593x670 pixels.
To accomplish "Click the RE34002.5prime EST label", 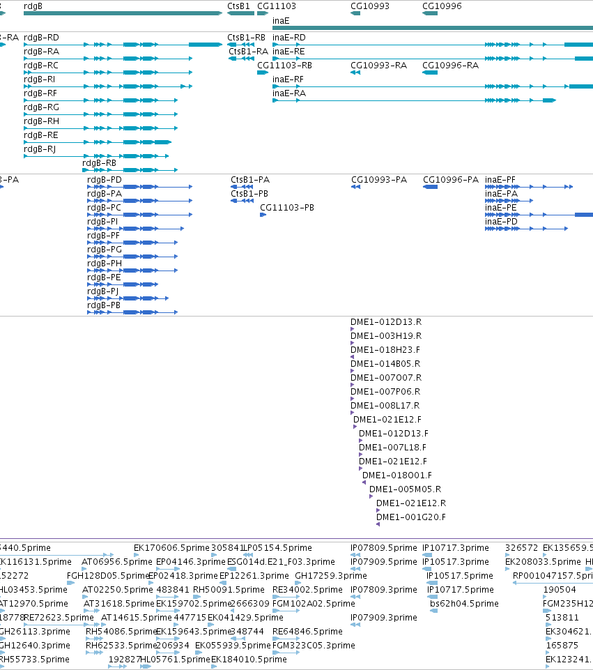I will pos(307,590).
